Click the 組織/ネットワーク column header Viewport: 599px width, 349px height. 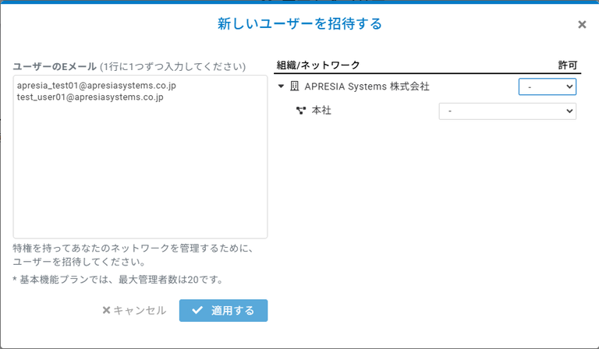pos(318,66)
